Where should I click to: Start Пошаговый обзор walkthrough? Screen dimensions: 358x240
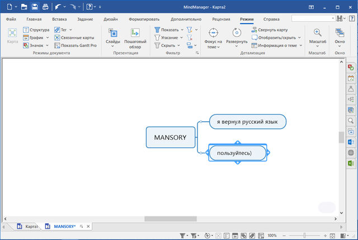click(135, 39)
